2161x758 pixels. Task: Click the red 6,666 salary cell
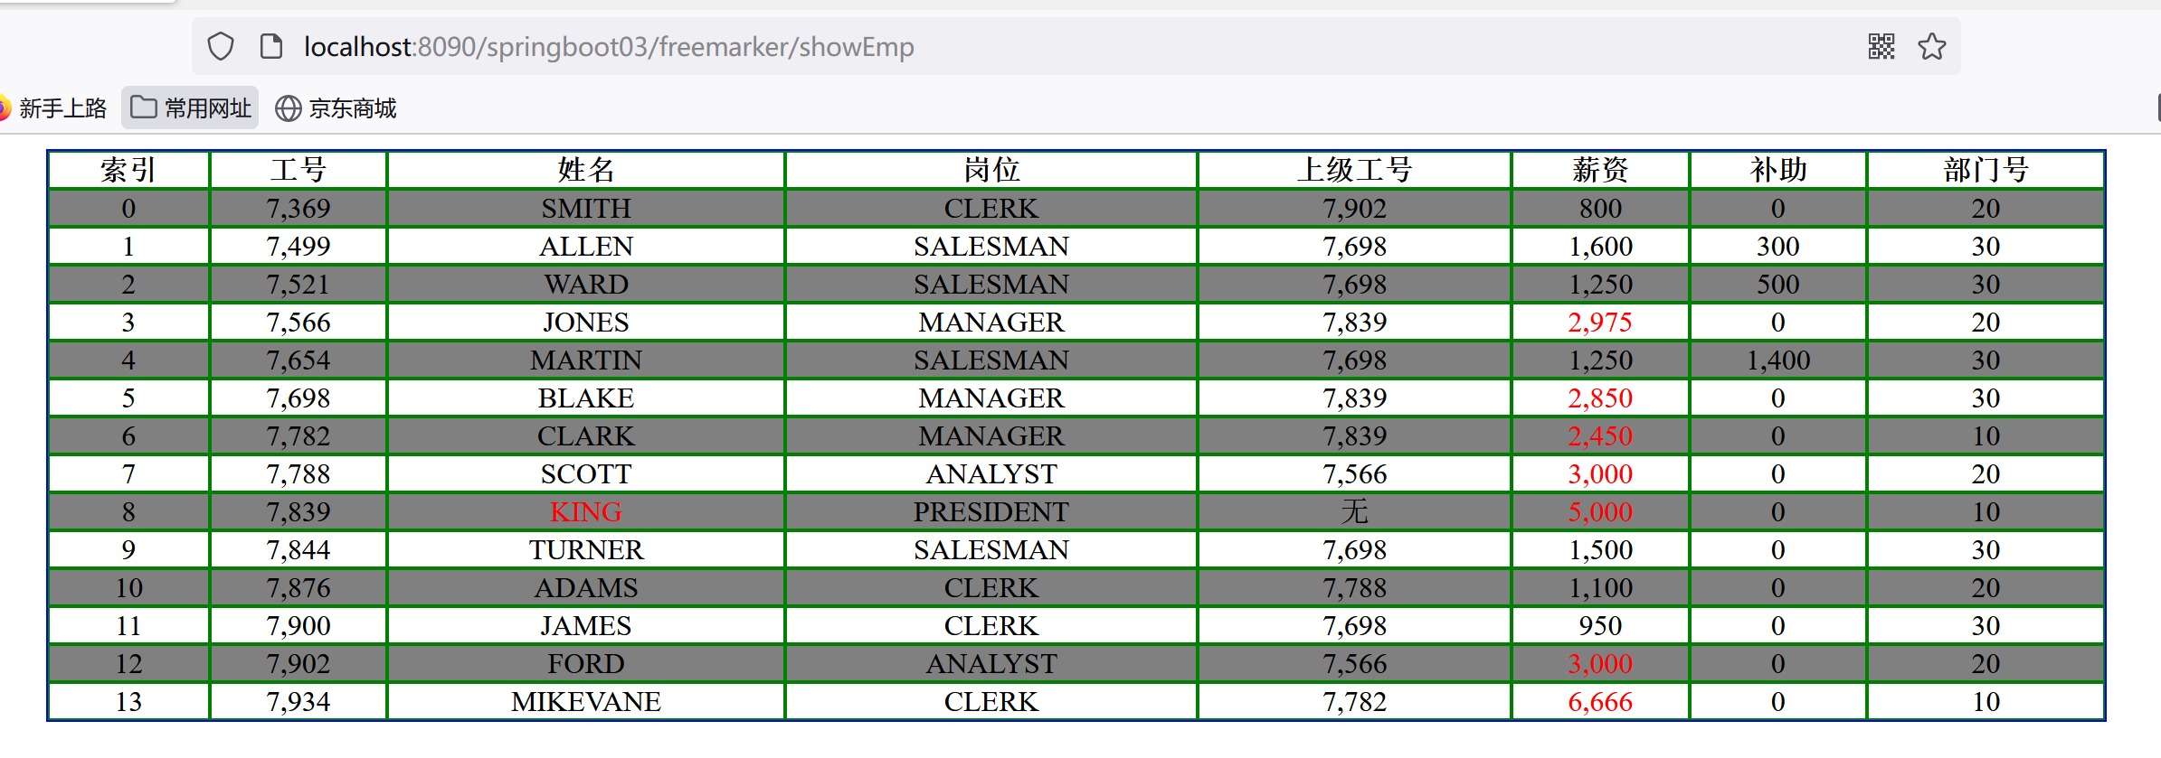1600,701
